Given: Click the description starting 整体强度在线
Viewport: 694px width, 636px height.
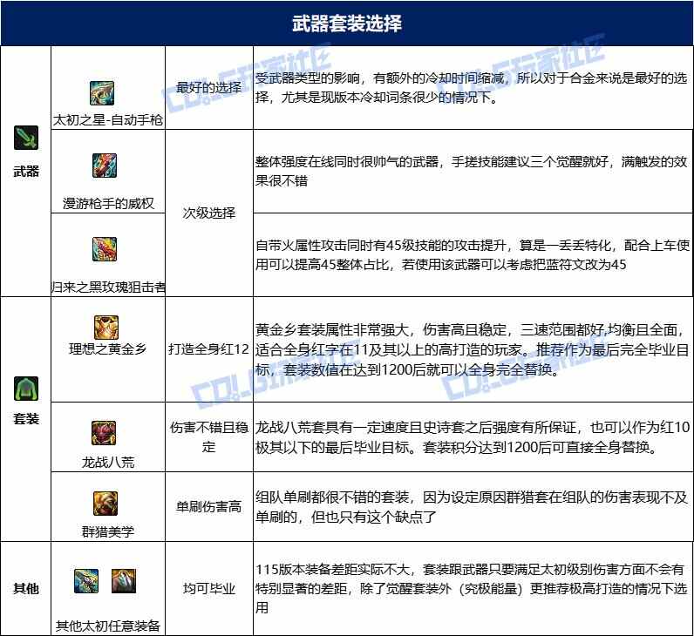Looking at the screenshot, I should 472,171.
